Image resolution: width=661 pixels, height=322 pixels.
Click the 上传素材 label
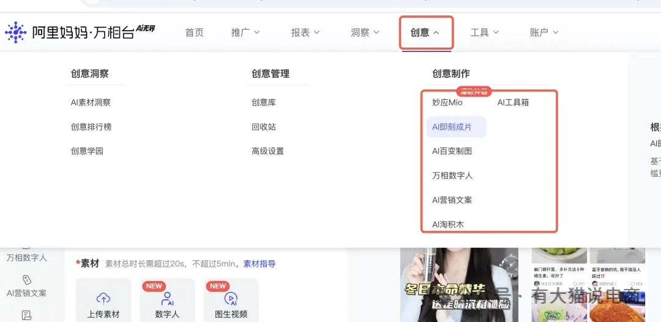coord(103,315)
